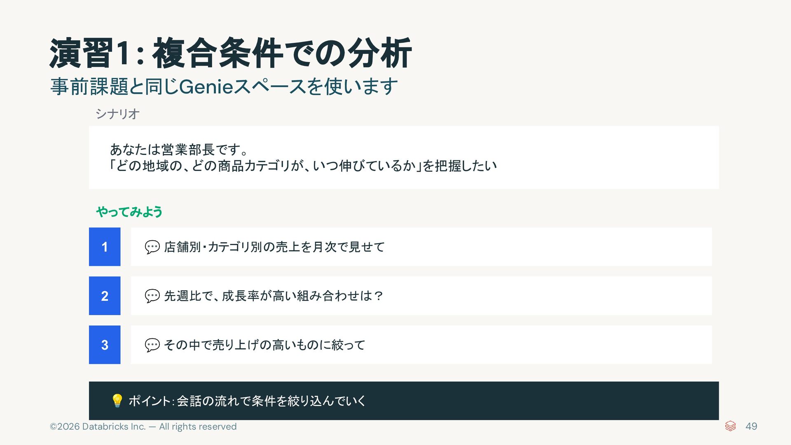791x445 pixels.
Task: Select the blue number 1 box
Action: tap(105, 247)
